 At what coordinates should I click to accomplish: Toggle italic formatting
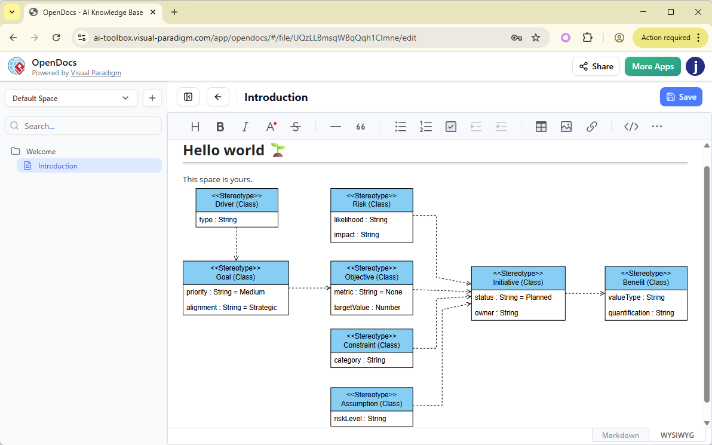(x=245, y=126)
